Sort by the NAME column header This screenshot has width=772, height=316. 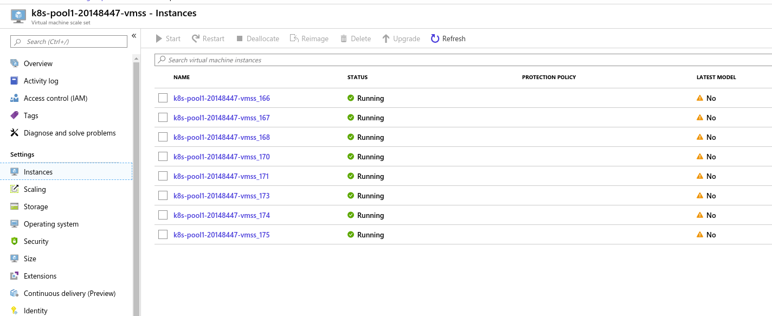(x=182, y=78)
